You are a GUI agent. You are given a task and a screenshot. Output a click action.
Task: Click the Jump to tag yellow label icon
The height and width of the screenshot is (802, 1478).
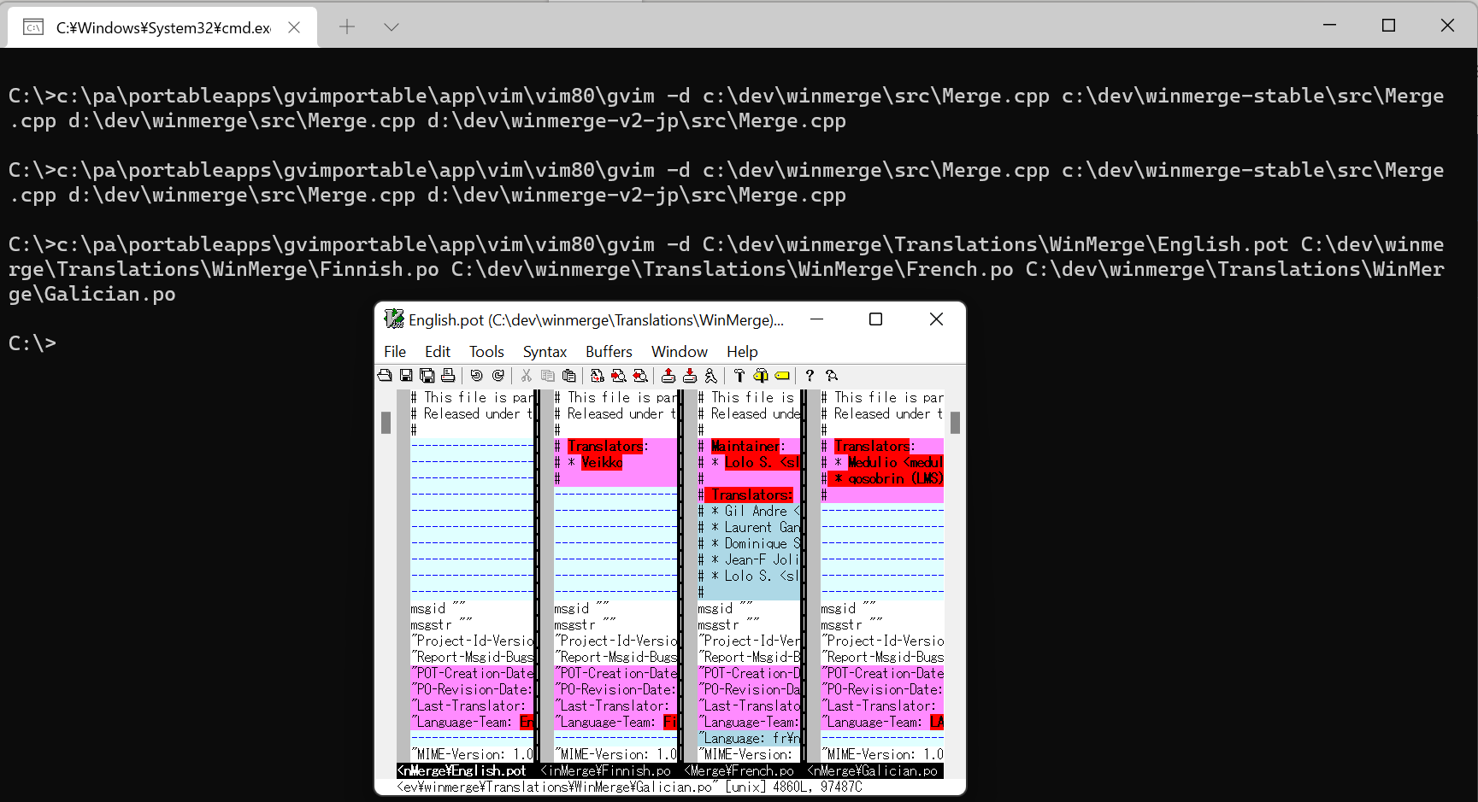(782, 376)
